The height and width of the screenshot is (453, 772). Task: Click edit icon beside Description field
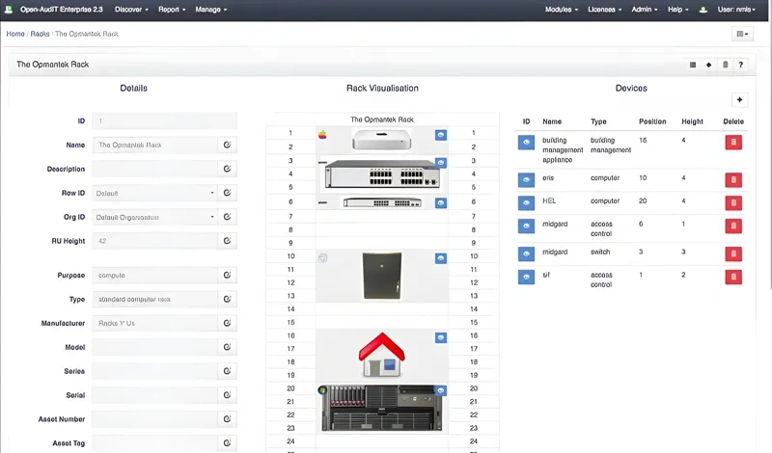tap(227, 169)
